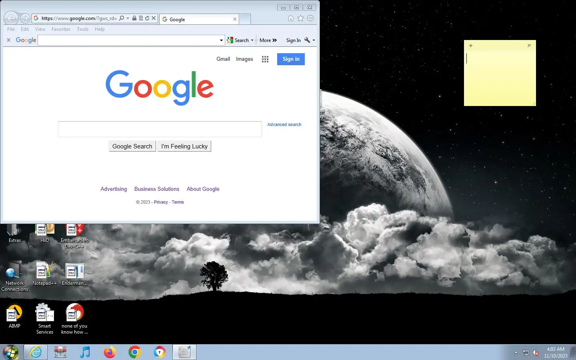
Task: Show hidden tray icons arrow
Action: click(x=516, y=352)
